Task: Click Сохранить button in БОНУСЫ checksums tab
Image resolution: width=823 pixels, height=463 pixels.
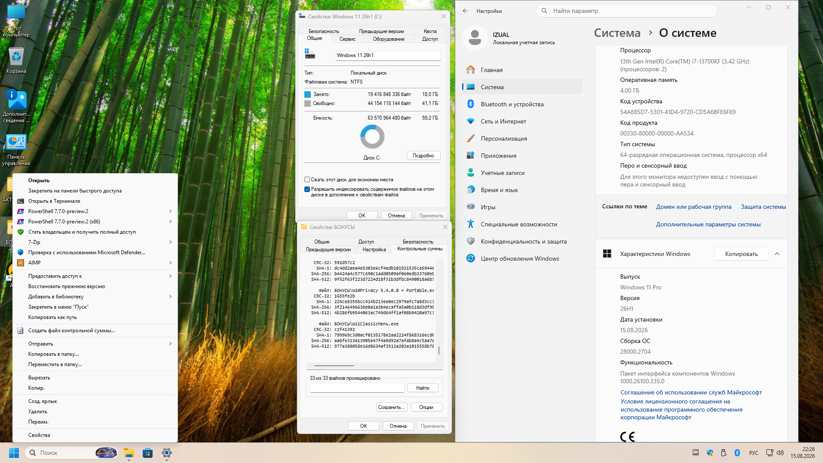Action: click(x=392, y=407)
